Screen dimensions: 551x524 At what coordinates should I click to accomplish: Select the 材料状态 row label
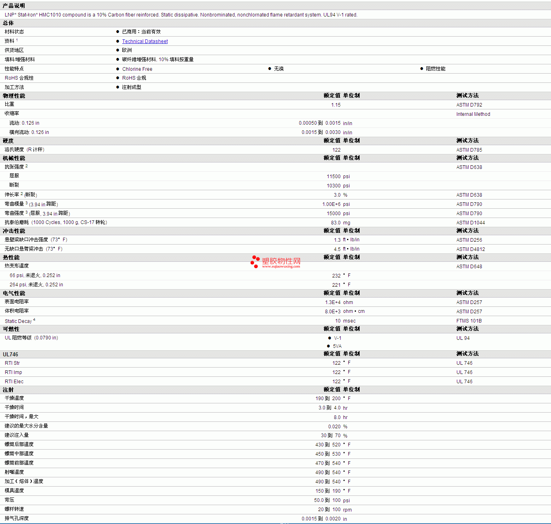[14, 32]
